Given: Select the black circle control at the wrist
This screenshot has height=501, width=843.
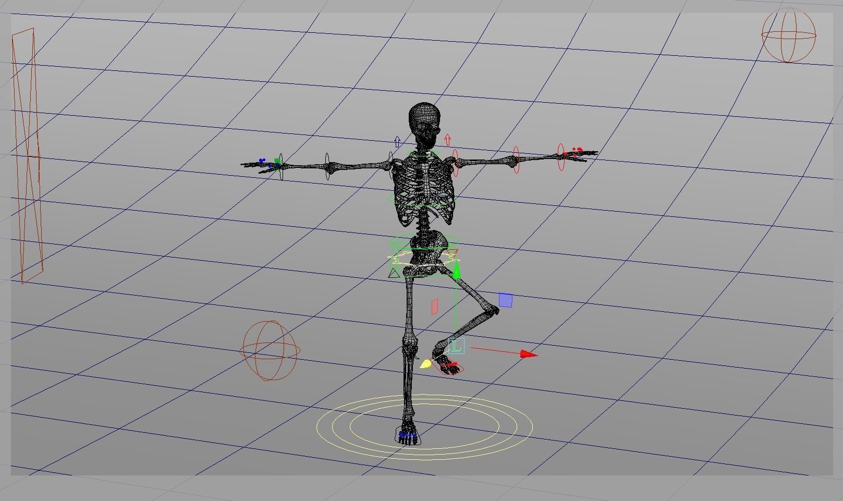Looking at the screenshot, I should [x=280, y=167].
